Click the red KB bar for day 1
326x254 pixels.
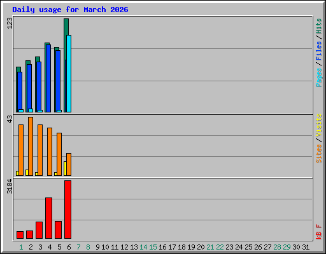coord(20,235)
